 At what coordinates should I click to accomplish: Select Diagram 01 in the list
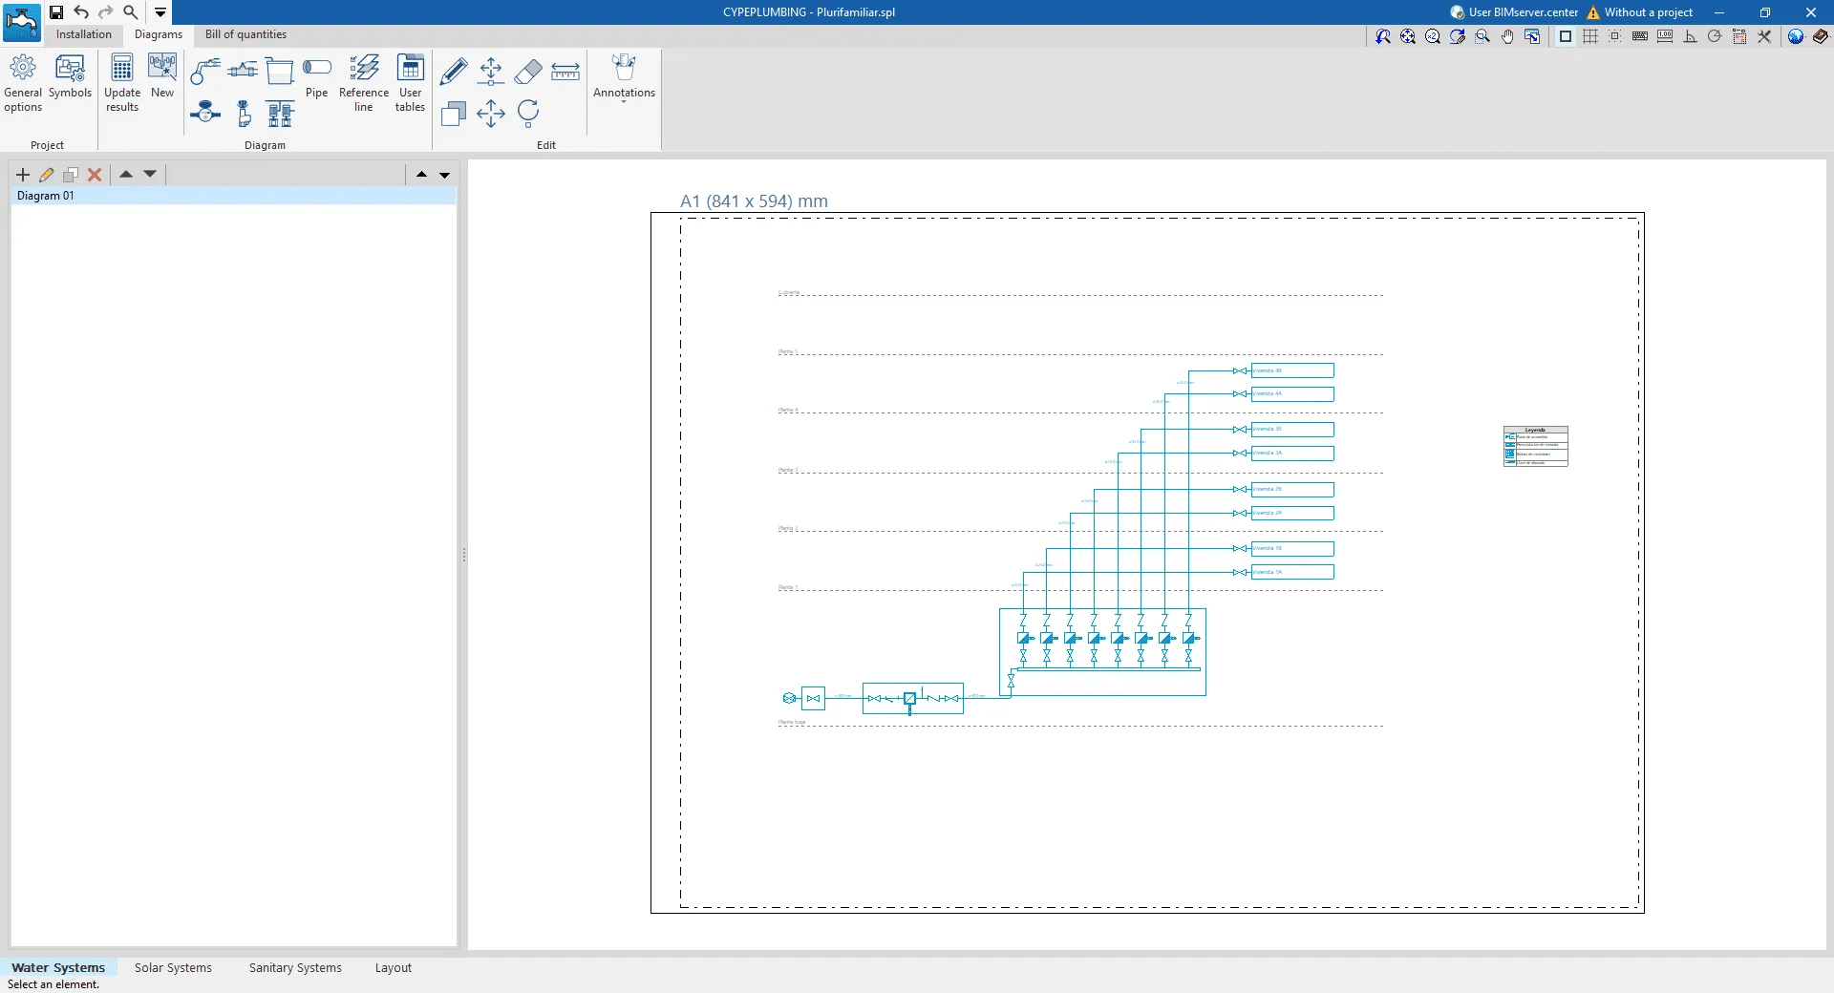pyautogui.click(x=46, y=196)
